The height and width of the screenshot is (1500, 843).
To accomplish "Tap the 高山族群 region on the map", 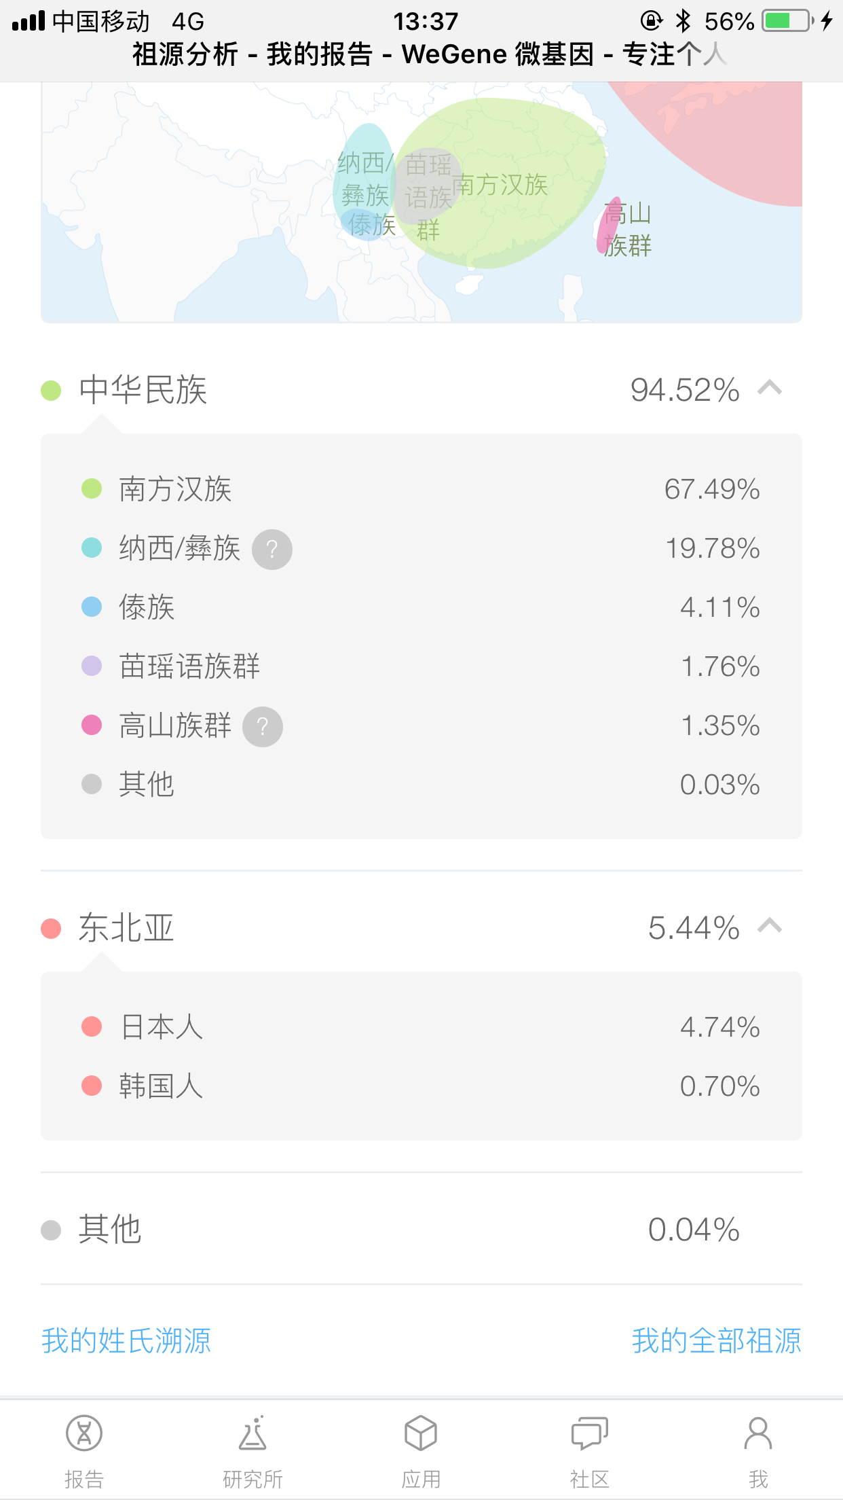I will click(x=610, y=224).
